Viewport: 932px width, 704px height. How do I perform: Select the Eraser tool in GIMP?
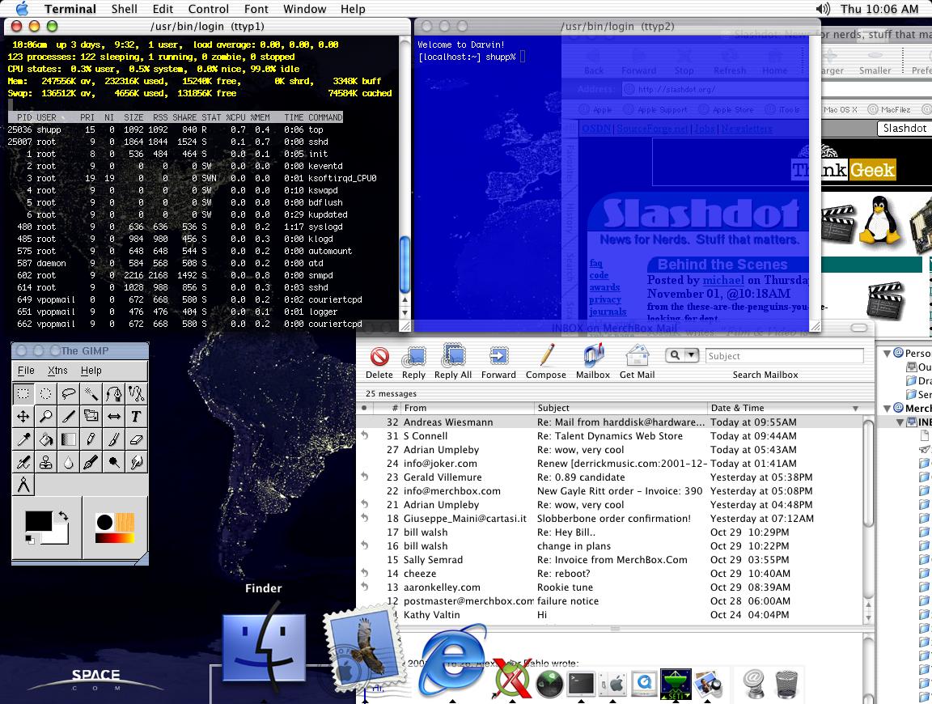tap(136, 439)
